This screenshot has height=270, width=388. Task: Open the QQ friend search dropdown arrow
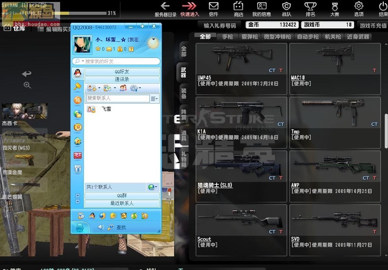pos(83,61)
